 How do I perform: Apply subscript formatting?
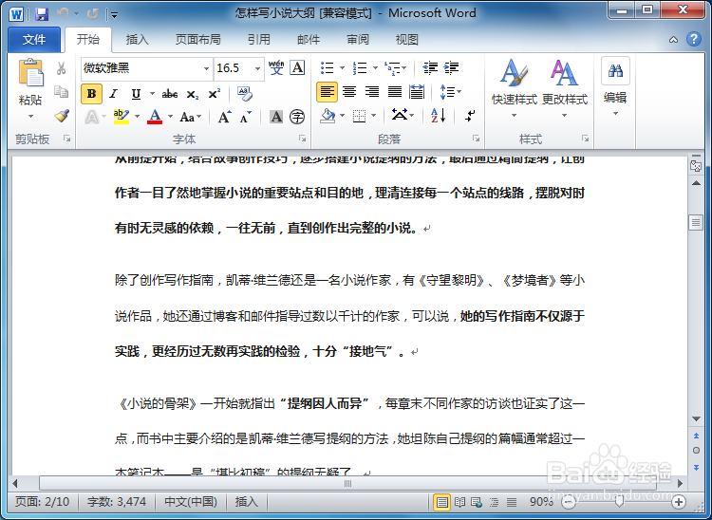click(x=193, y=94)
